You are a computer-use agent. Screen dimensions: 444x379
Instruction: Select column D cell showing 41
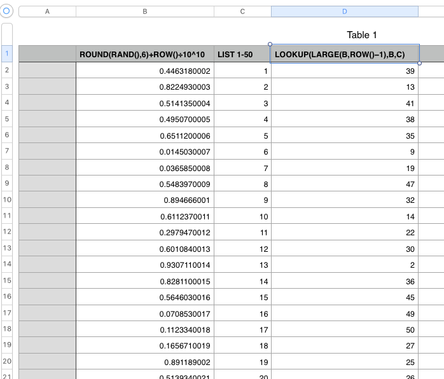pos(345,103)
